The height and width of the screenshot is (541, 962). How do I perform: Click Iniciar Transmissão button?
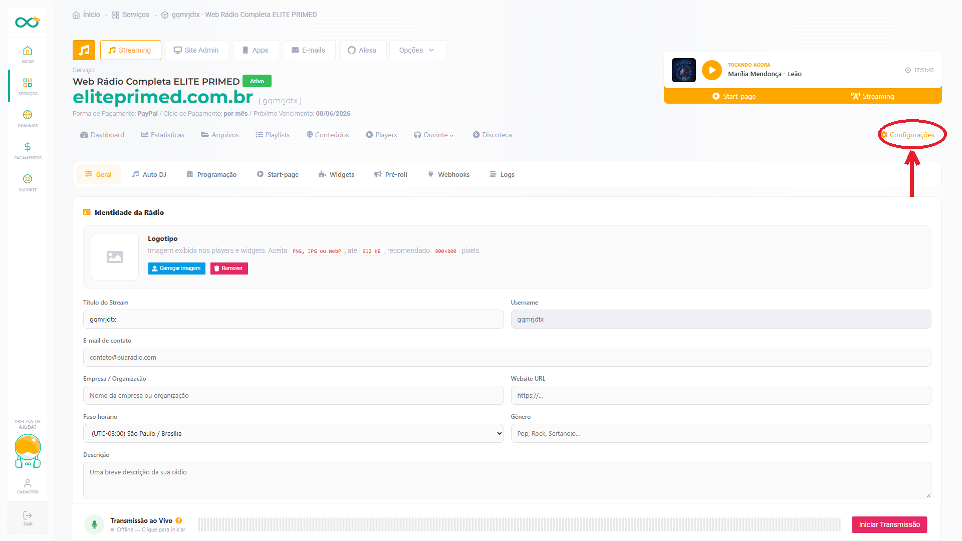point(889,524)
